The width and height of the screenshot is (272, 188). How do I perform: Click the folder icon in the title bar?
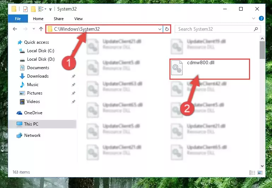pyautogui.click(x=14, y=9)
